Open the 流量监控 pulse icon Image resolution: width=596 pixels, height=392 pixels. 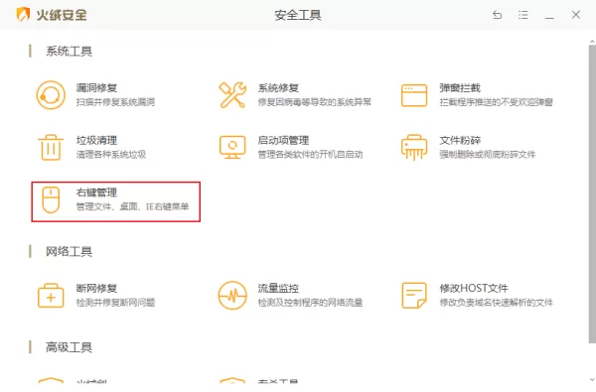click(232, 296)
